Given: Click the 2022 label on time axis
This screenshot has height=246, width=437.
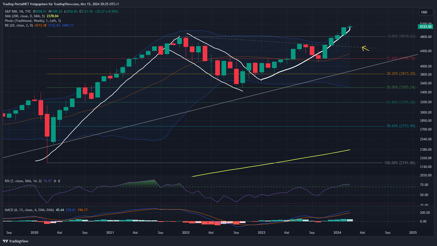Looking at the screenshot, I should click(186, 233).
